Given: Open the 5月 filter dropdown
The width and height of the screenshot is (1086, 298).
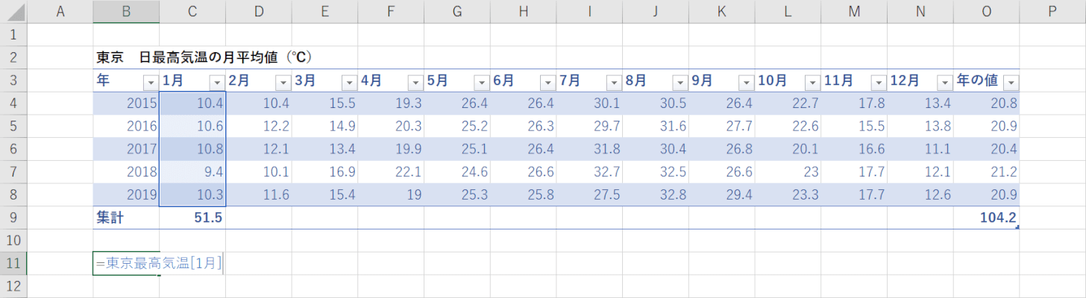Looking at the screenshot, I should [x=481, y=83].
